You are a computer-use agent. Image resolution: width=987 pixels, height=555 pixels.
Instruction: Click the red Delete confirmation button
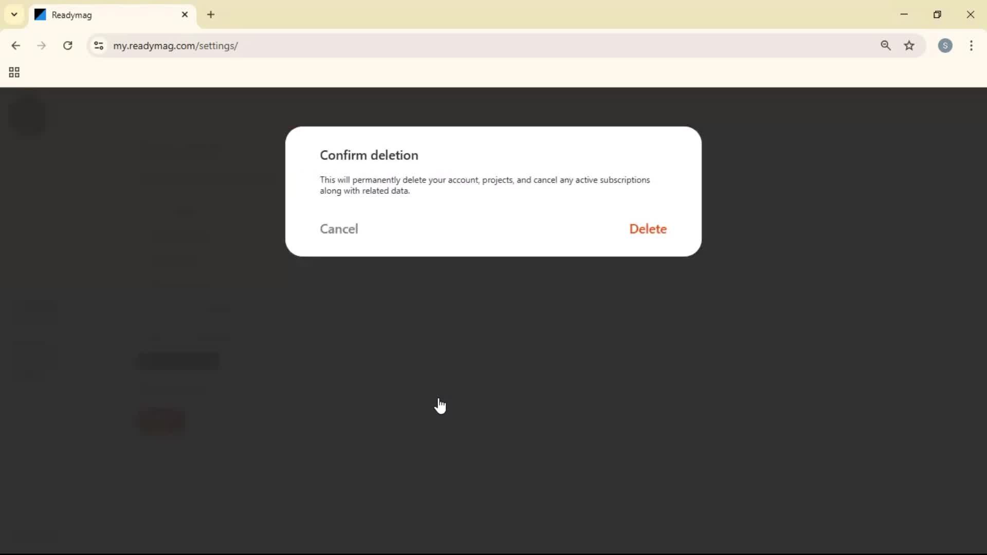coord(647,229)
